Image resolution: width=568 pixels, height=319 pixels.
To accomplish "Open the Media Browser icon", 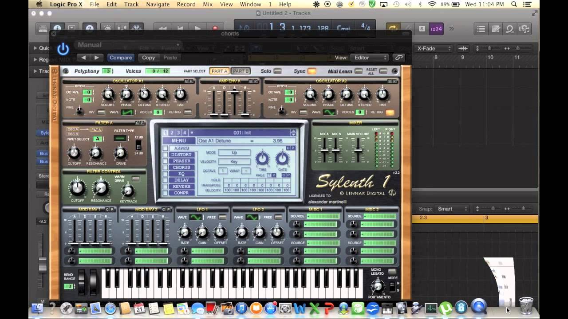I will pos(525,29).
